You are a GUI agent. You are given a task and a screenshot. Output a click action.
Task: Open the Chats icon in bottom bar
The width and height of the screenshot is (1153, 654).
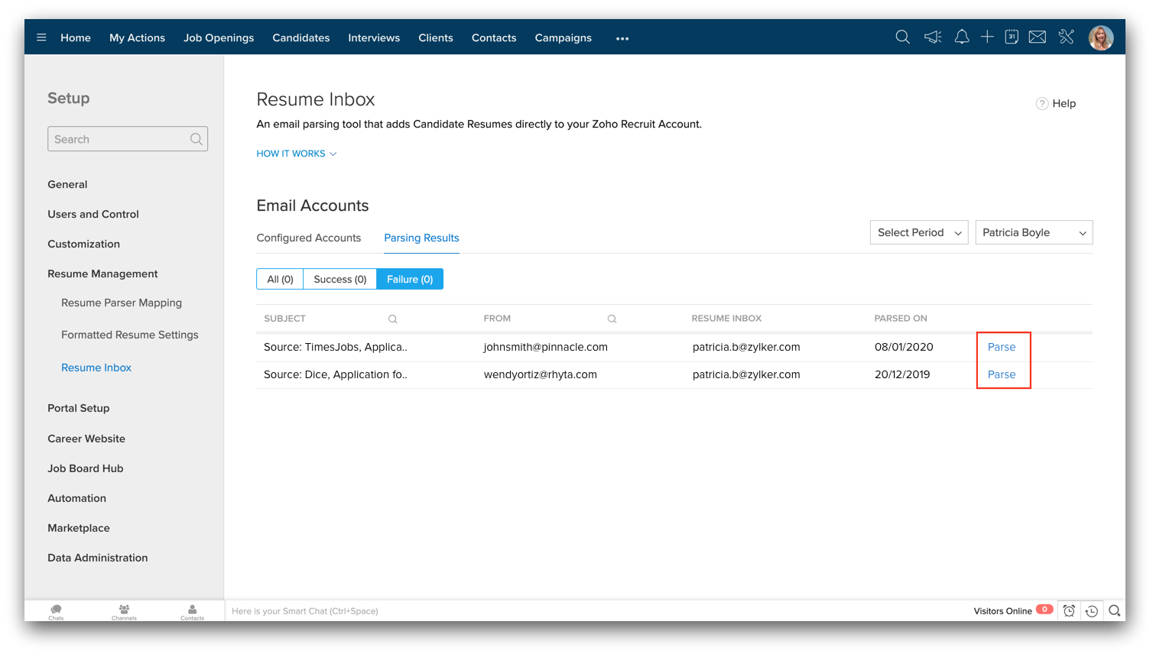(56, 611)
